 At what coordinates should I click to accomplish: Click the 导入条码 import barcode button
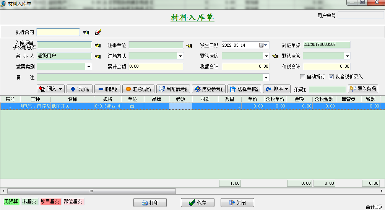[362, 89]
